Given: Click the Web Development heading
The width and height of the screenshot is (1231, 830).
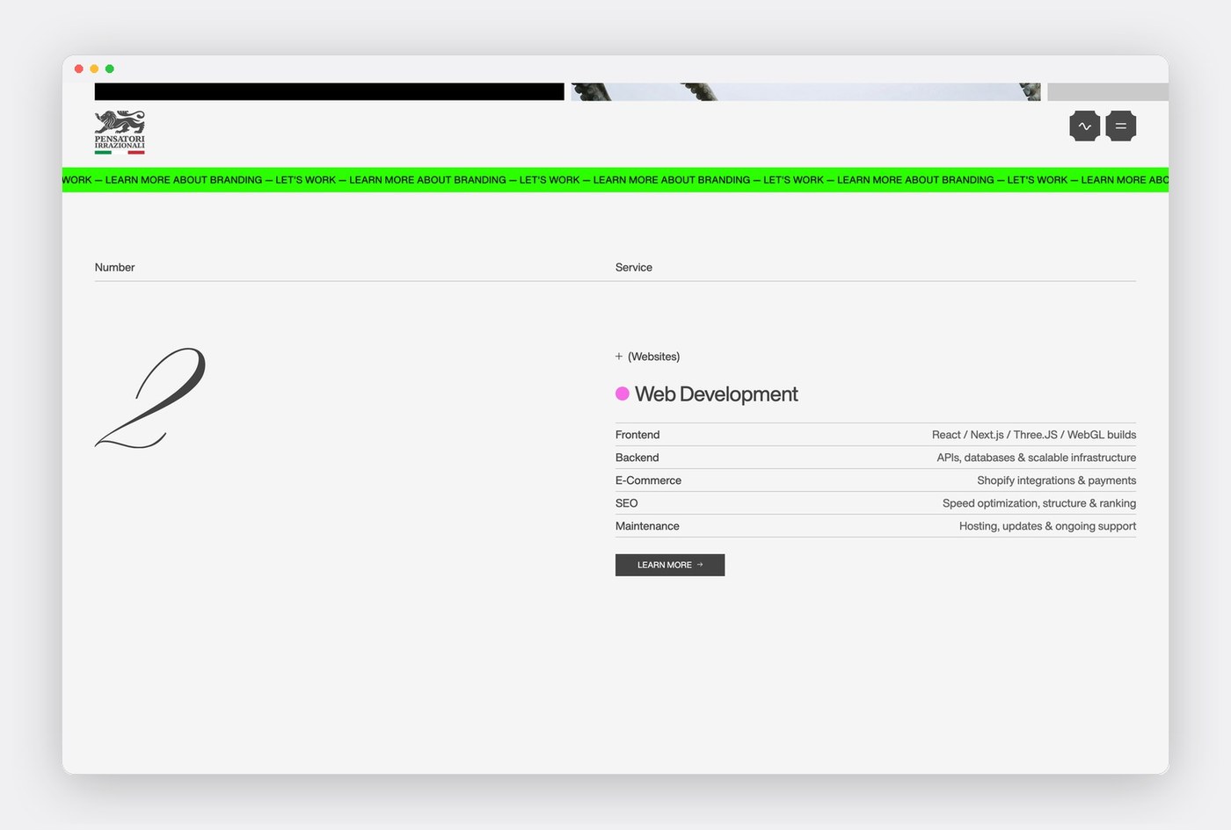Looking at the screenshot, I should pyautogui.click(x=717, y=394).
